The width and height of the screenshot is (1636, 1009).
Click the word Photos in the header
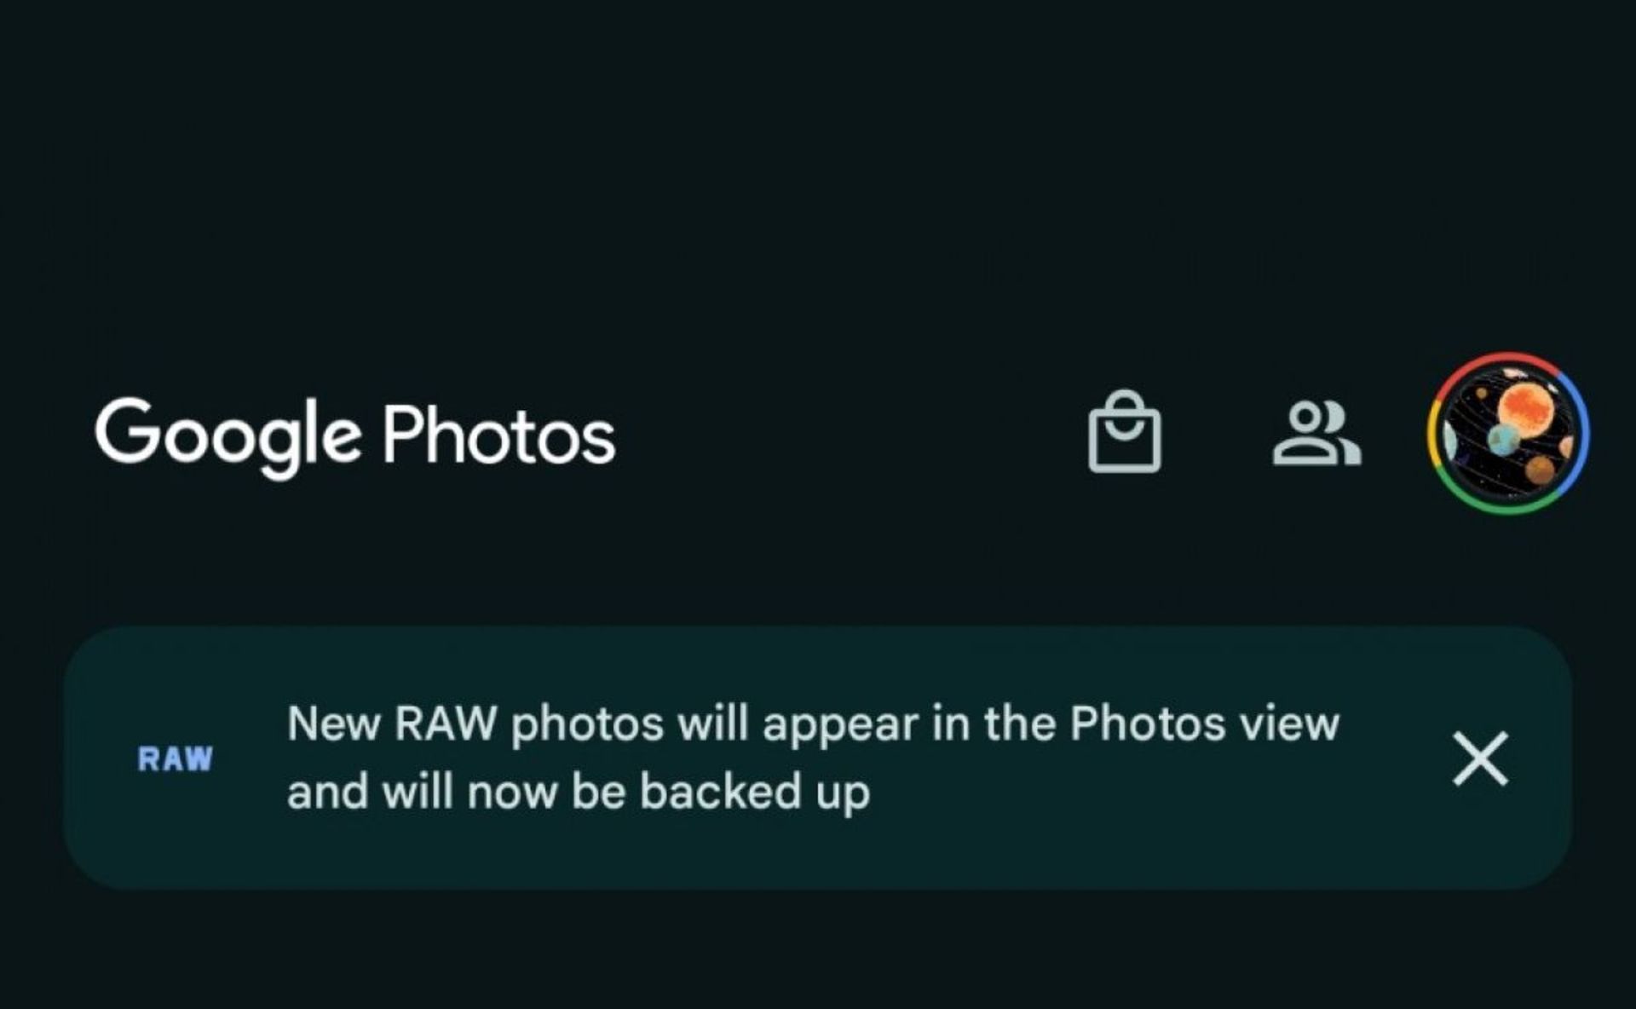[x=498, y=435]
